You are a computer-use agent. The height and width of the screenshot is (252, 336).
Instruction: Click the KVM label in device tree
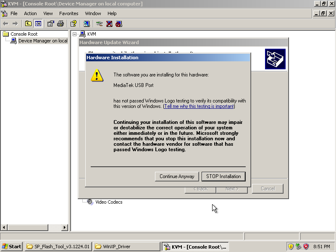(92, 34)
